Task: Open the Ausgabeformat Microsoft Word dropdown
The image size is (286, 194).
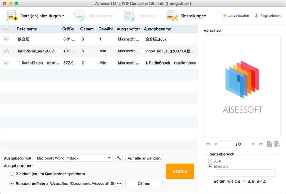Action: pyautogui.click(x=74, y=158)
